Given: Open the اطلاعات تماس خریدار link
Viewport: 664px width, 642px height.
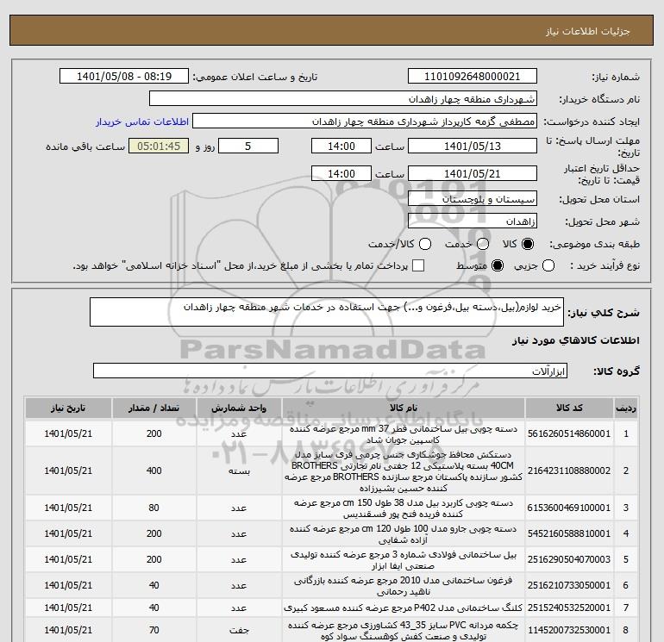Looking at the screenshot, I should 142,122.
